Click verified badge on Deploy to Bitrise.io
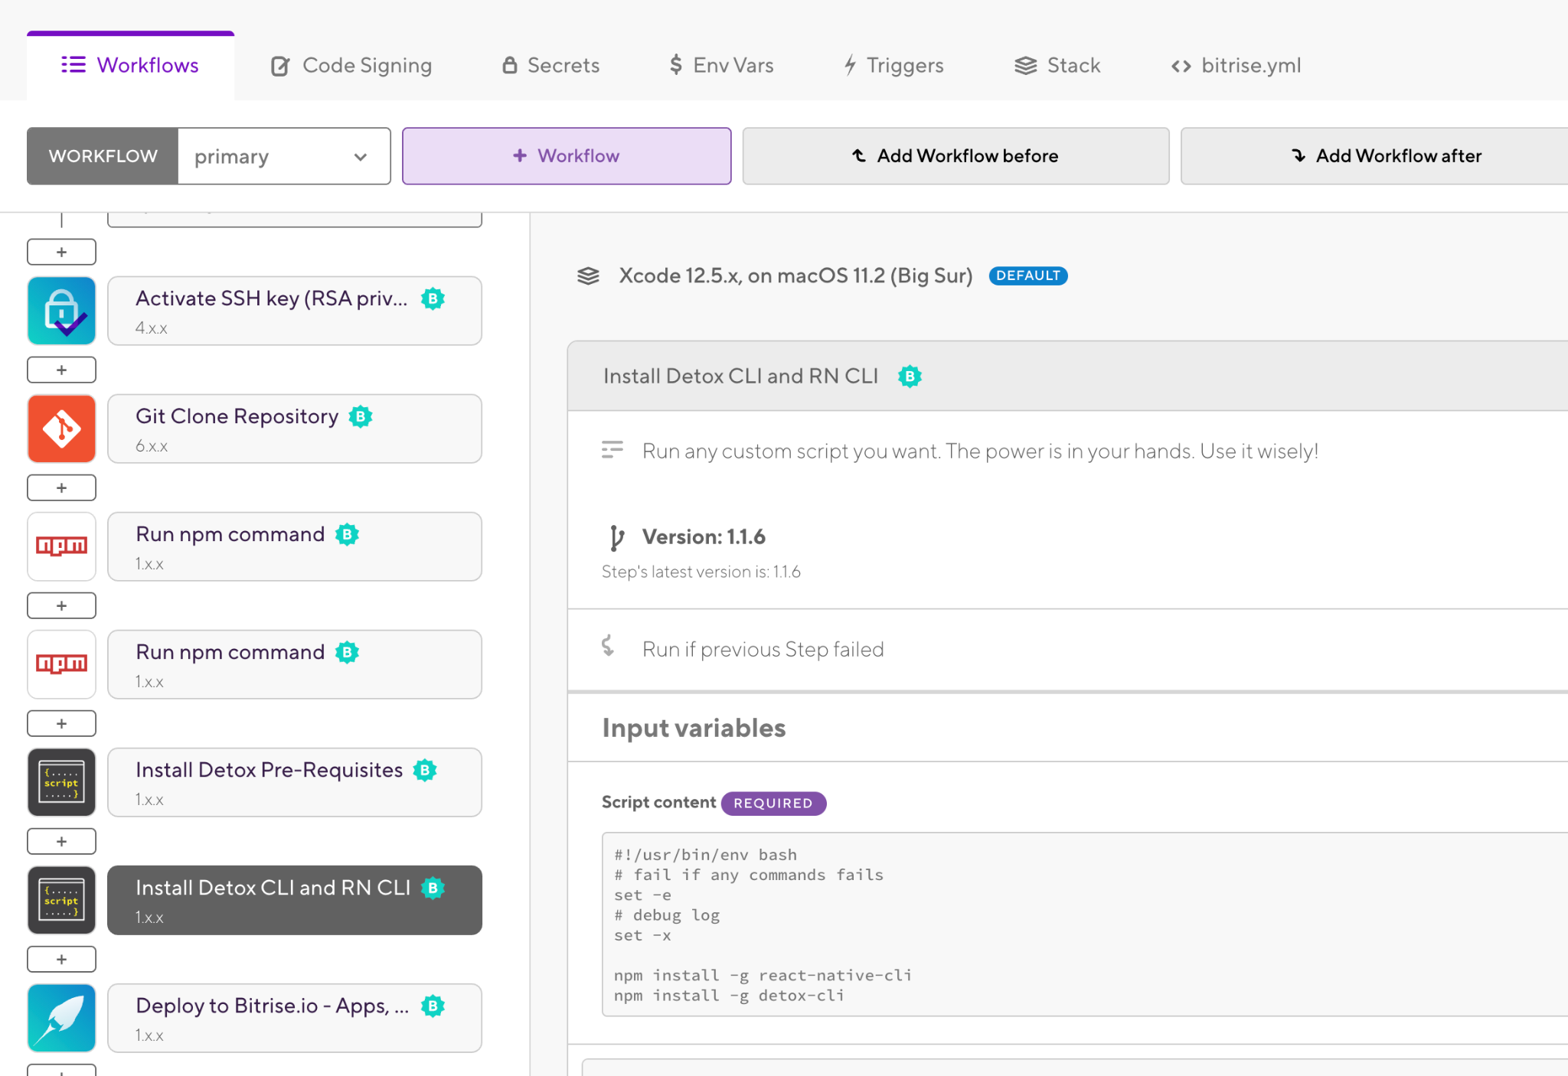The height and width of the screenshot is (1076, 1568). point(433,1006)
